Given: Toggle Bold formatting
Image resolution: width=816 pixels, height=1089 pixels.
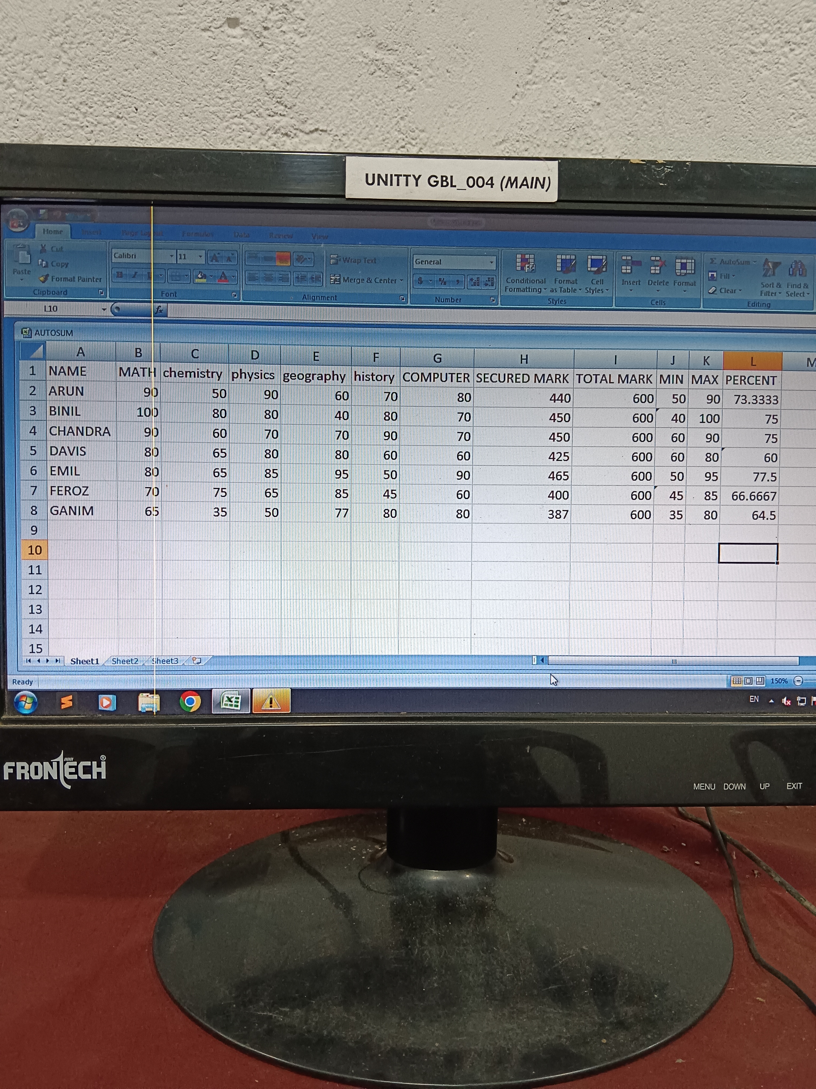Looking at the screenshot, I should (119, 275).
